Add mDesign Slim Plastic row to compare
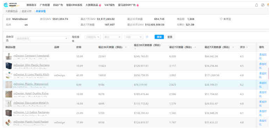Screen dimensions: 274x136 (x=263, y=66)
